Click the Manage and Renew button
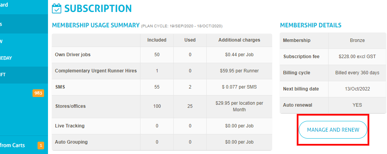This screenshot has height=154, width=387. coord(333,130)
